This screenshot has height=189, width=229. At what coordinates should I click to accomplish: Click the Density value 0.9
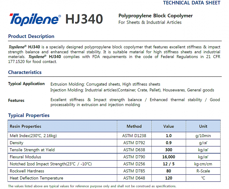click(x=169, y=143)
